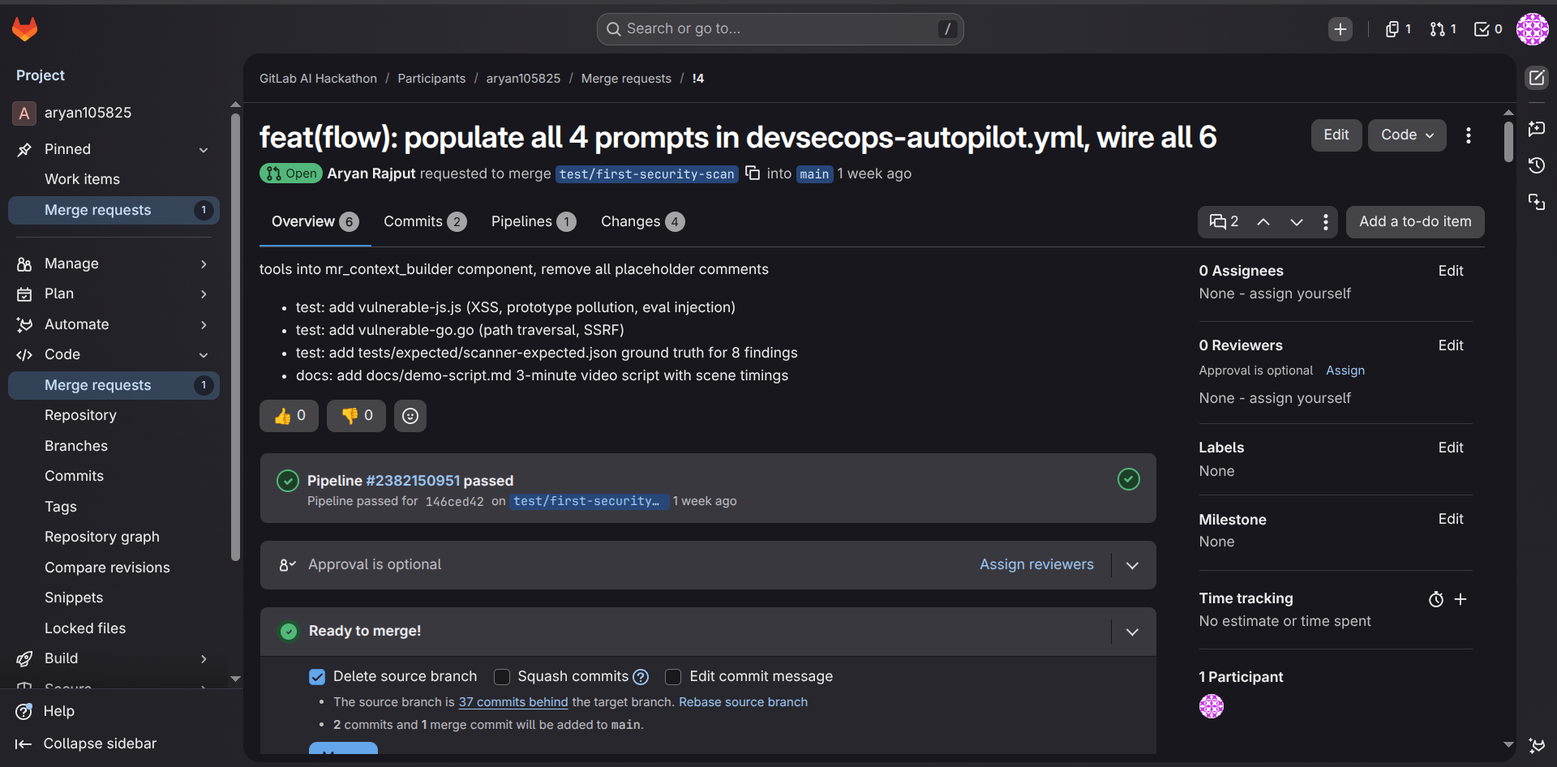Open thread options kebab beside arrows
This screenshot has width=1557, height=767.
[x=1326, y=222]
